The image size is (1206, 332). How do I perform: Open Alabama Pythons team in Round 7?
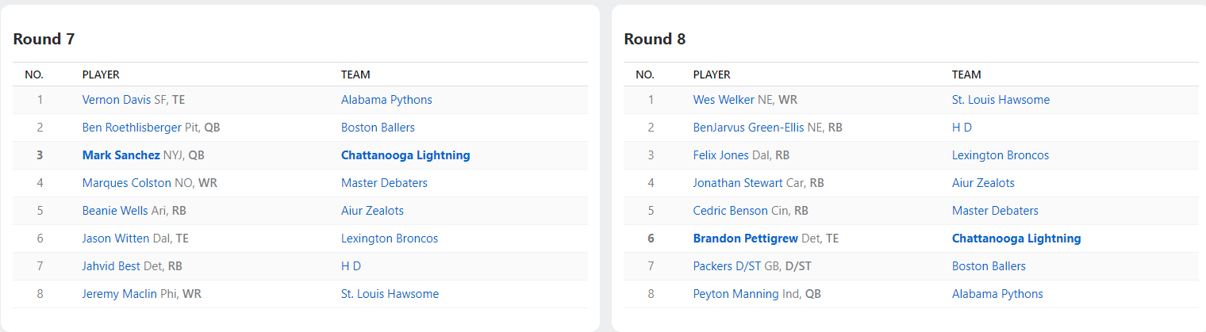tap(386, 100)
